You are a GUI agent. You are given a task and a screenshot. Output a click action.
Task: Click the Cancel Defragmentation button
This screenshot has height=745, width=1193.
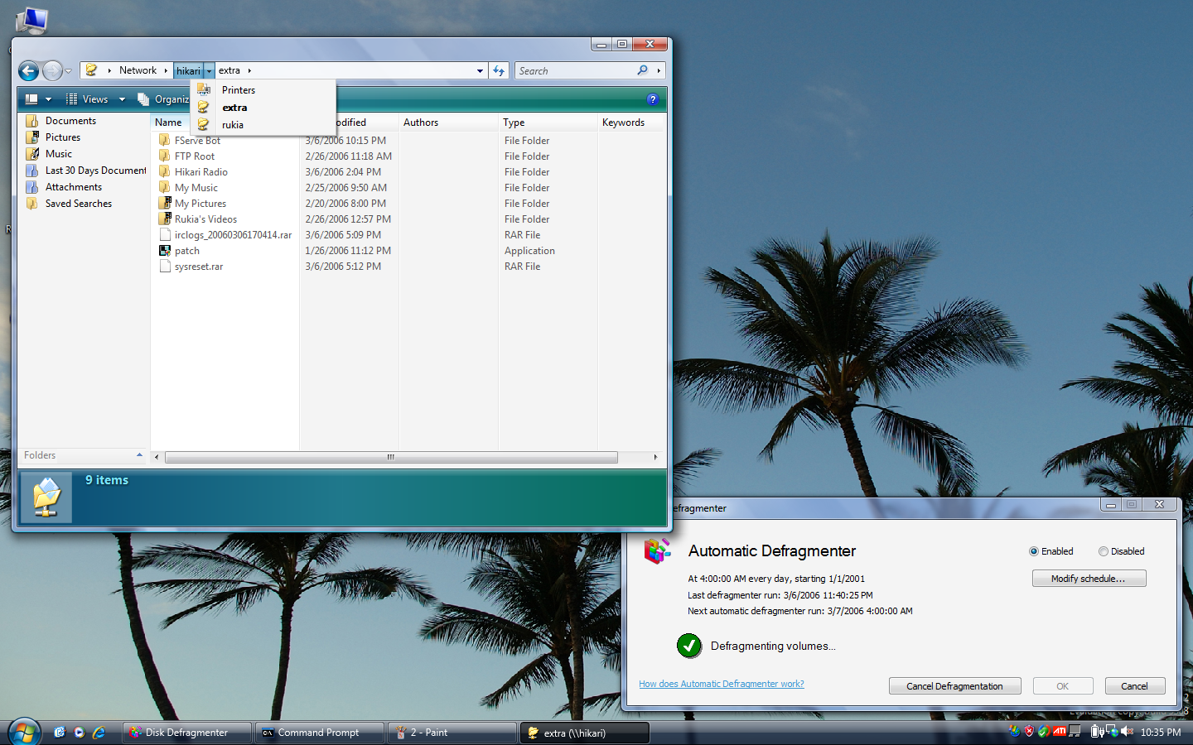[954, 686]
